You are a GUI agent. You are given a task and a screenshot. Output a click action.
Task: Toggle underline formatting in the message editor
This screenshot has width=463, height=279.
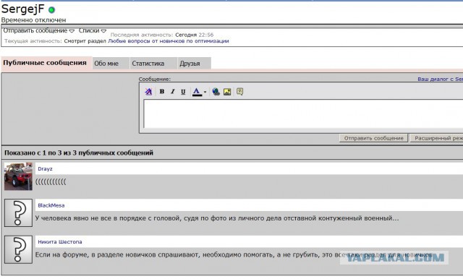click(183, 92)
